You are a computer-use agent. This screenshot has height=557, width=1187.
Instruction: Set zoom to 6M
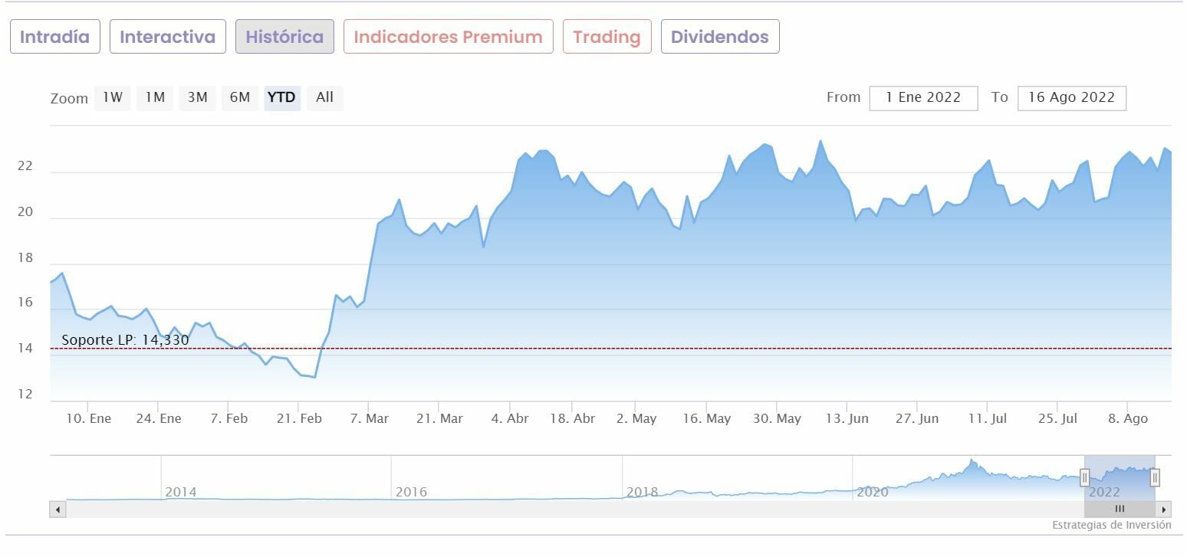click(x=240, y=97)
